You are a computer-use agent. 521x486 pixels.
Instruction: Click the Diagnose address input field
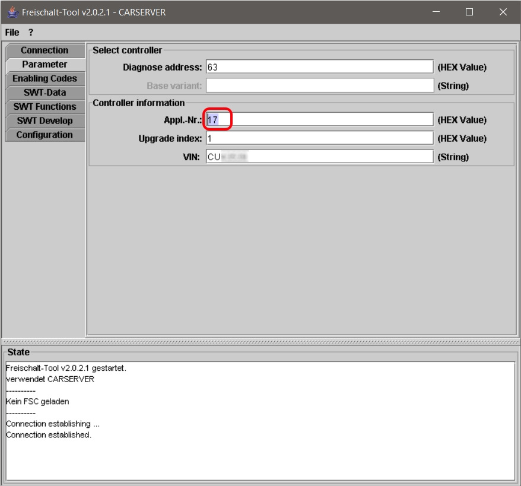[x=320, y=67]
